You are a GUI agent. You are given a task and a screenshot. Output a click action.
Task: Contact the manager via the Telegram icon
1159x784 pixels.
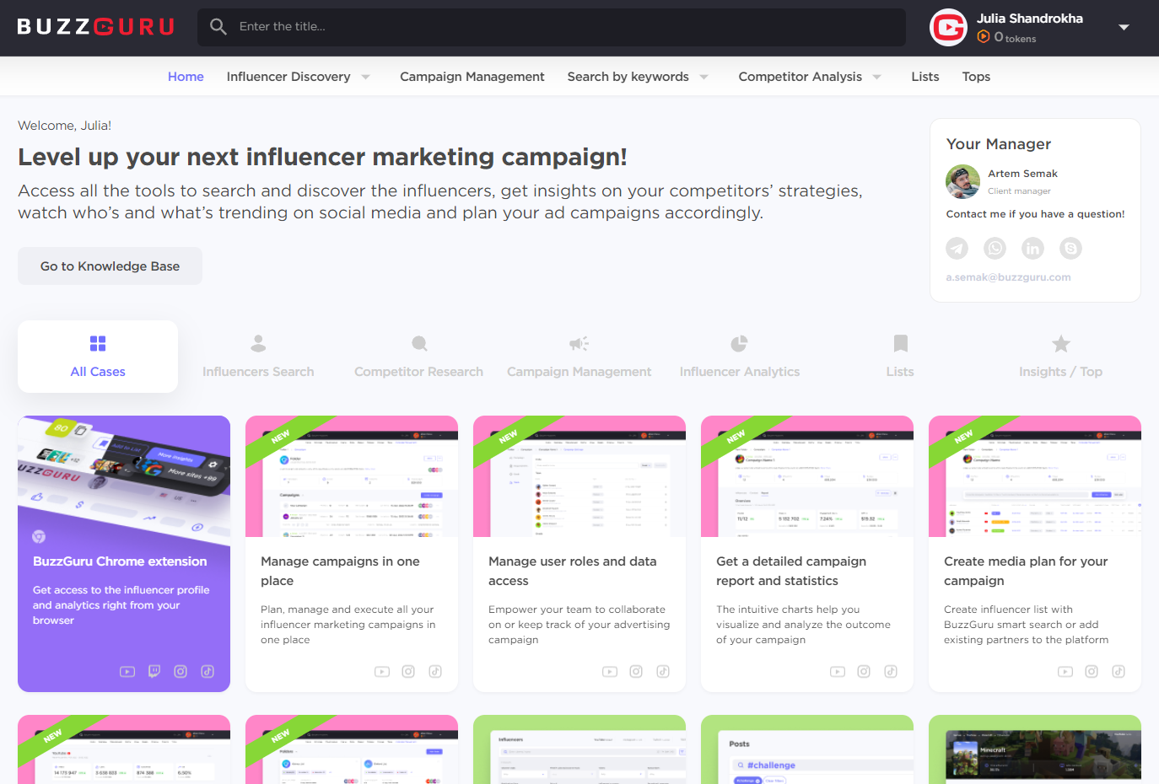(957, 248)
